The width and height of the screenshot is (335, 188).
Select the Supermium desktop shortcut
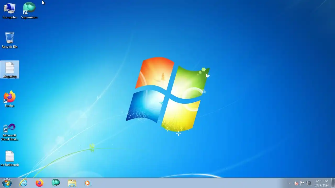[29, 11]
